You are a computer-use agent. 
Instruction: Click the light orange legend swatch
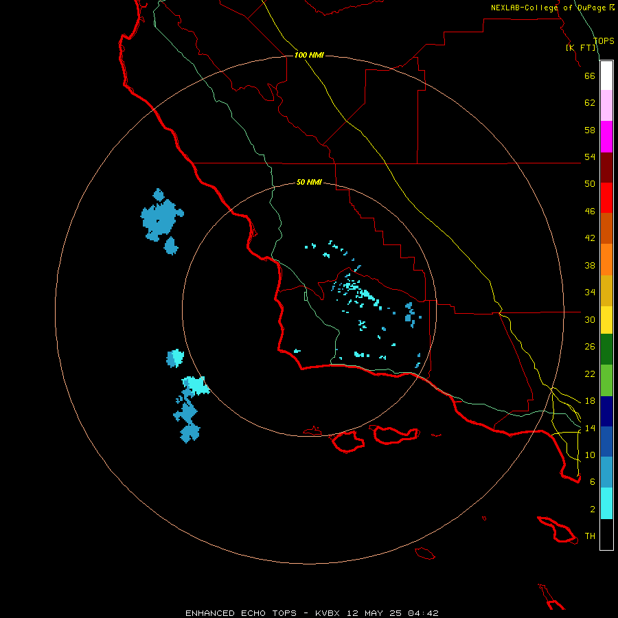click(606, 260)
